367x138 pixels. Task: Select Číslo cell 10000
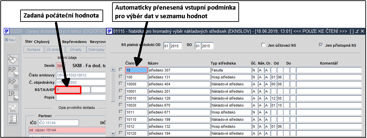pos(137,84)
